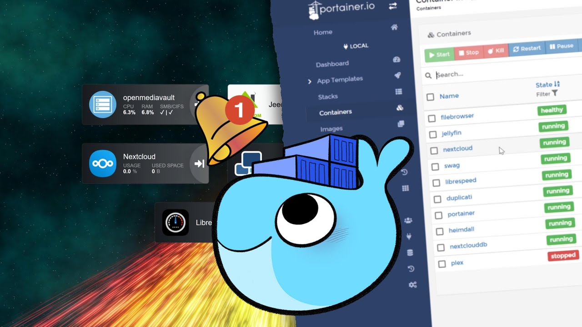Check the nextcloud container checkbox
The width and height of the screenshot is (582, 327).
click(x=434, y=151)
